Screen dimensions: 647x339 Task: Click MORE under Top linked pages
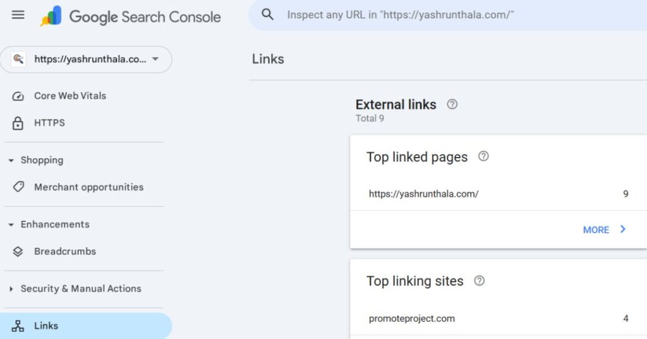point(603,230)
